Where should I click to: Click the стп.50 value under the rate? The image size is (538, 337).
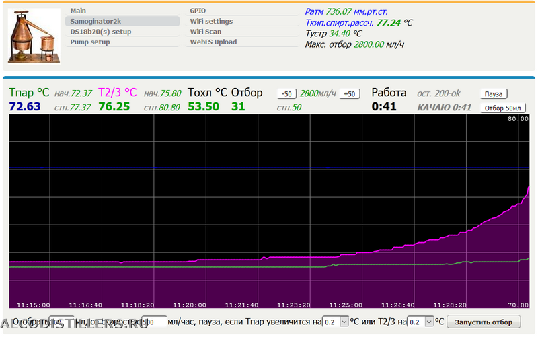(289, 108)
